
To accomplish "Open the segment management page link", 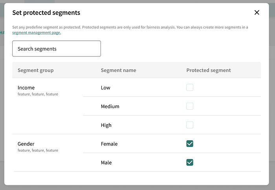I will coord(37,33).
